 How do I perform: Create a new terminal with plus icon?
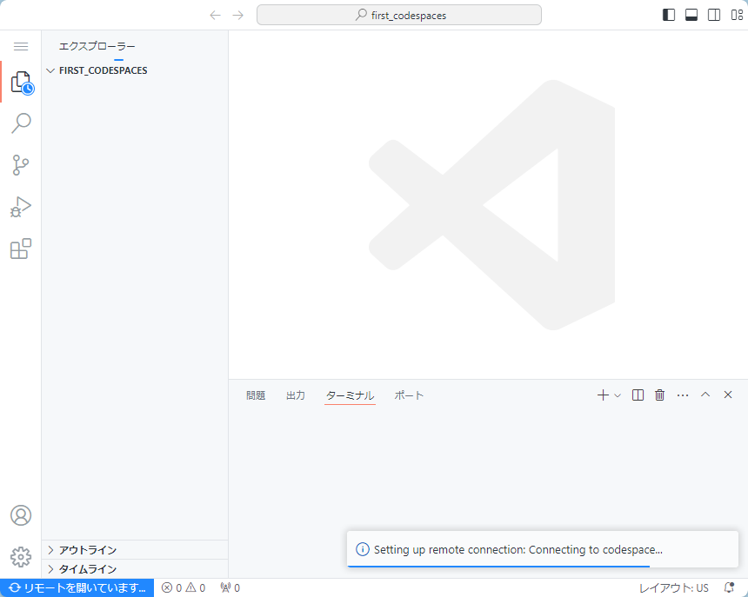tap(603, 395)
